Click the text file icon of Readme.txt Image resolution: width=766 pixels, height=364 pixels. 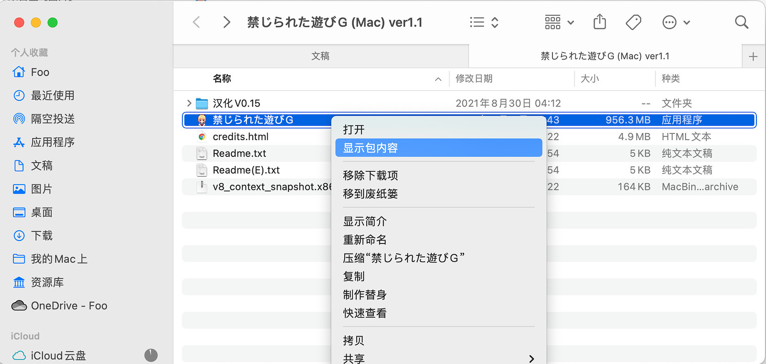coord(202,154)
